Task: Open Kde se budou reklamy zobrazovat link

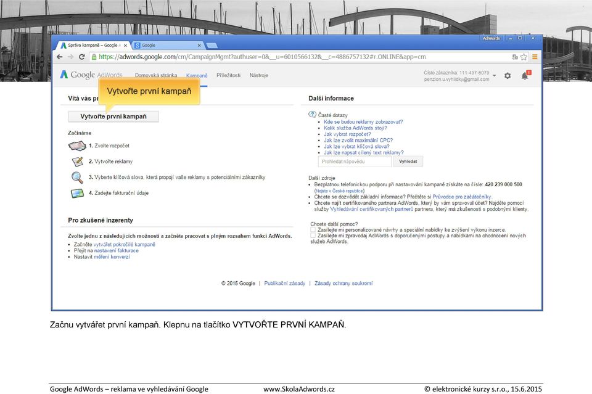Action: pyautogui.click(x=363, y=122)
